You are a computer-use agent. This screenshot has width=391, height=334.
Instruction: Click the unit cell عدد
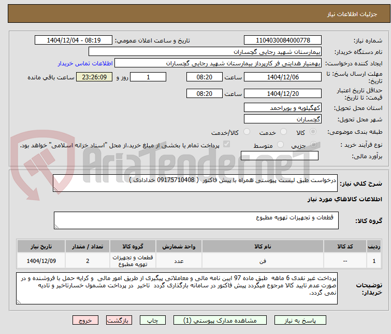point(179,261)
